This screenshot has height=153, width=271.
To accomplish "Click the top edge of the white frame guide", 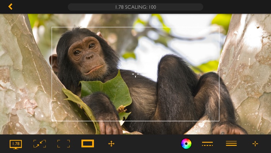I will point(135,27).
